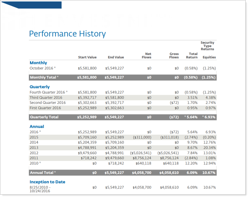
Task: Click the End Value column header
Action: click(x=116, y=57)
